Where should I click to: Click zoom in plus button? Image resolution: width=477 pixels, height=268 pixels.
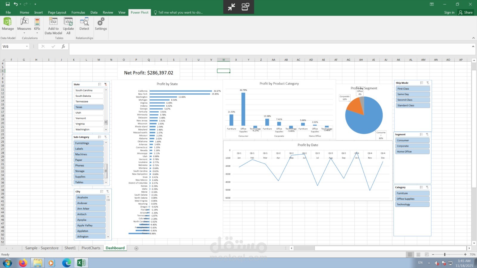465,255
